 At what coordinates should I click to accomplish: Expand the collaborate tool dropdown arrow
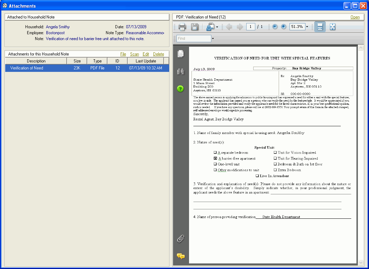pos(217,27)
